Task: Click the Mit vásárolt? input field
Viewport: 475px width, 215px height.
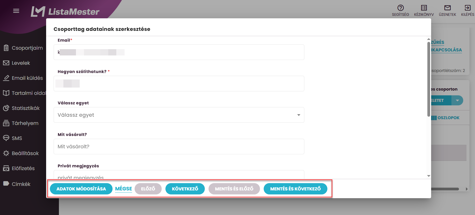Action: pos(179,147)
